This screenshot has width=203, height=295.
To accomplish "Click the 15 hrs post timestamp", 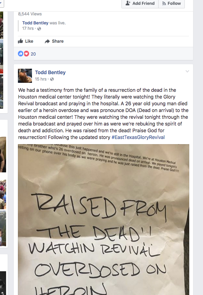I will pos(41,79).
